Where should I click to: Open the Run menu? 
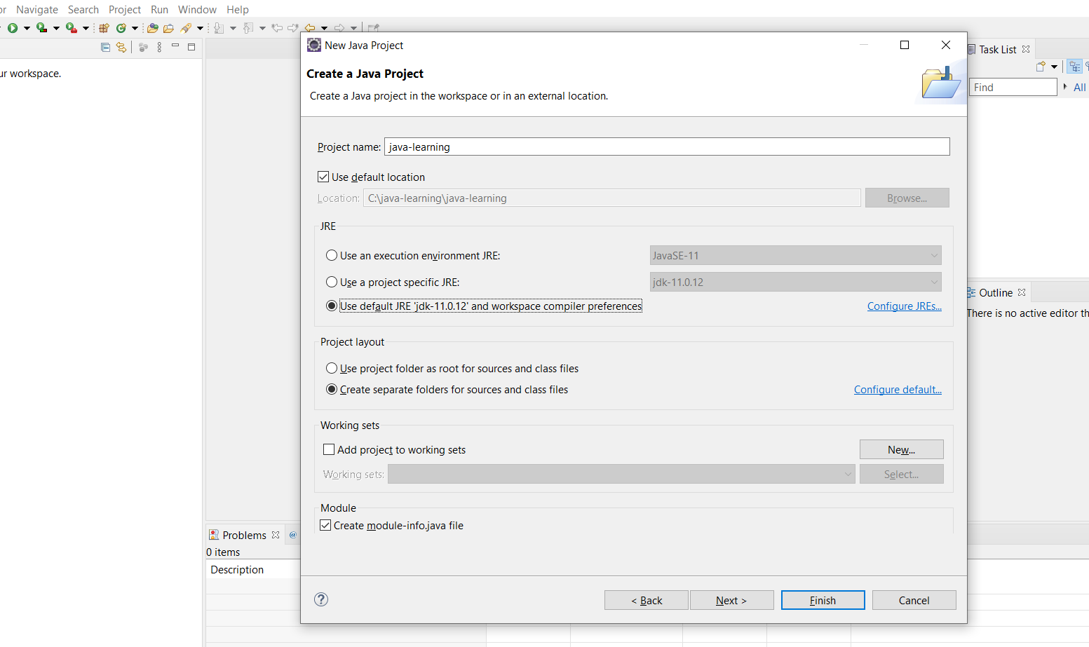click(x=160, y=9)
